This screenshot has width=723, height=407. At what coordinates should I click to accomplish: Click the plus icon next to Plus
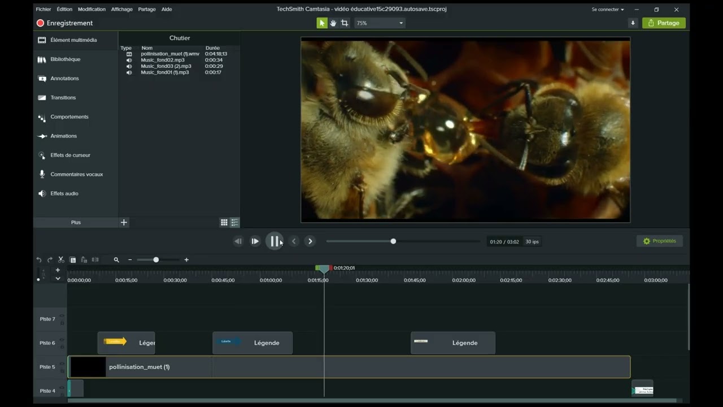click(x=124, y=223)
